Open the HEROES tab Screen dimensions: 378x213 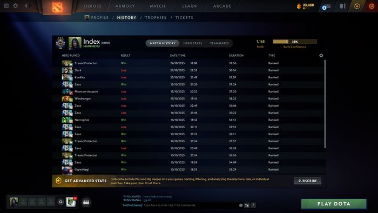(x=93, y=6)
